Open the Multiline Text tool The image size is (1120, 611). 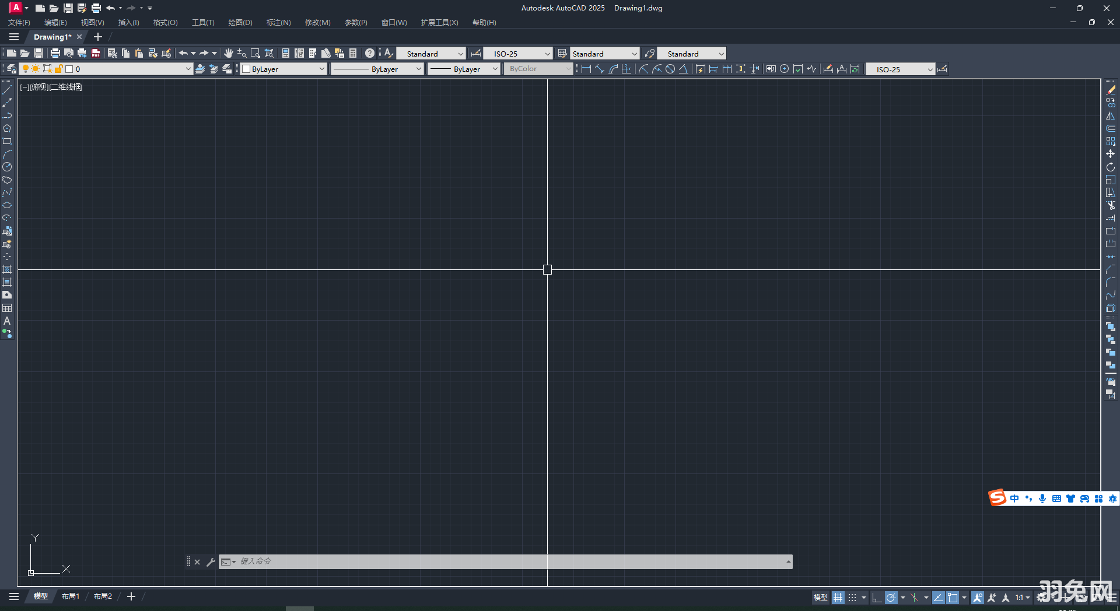coord(7,320)
